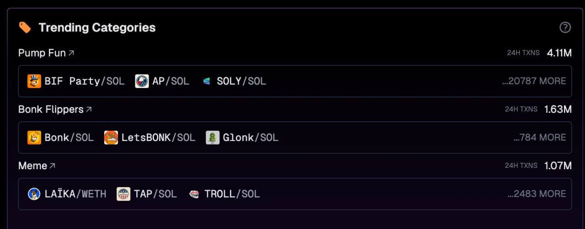The image size is (585, 229).
Task: Expand the 2483 MORE Meme pairs
Action: (x=537, y=194)
